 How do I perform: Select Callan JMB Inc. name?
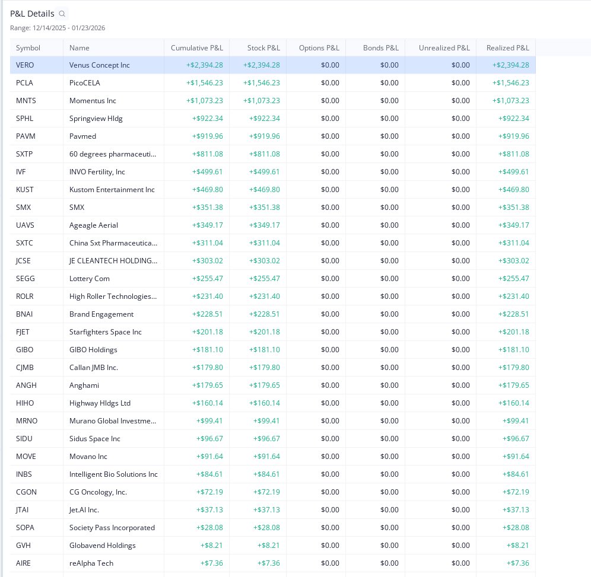coord(94,368)
